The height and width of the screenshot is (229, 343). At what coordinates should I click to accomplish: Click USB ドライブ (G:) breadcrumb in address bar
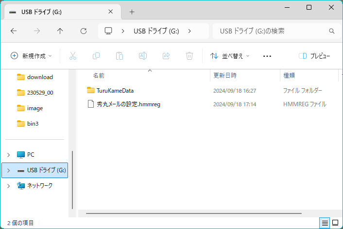pyautogui.click(x=156, y=31)
